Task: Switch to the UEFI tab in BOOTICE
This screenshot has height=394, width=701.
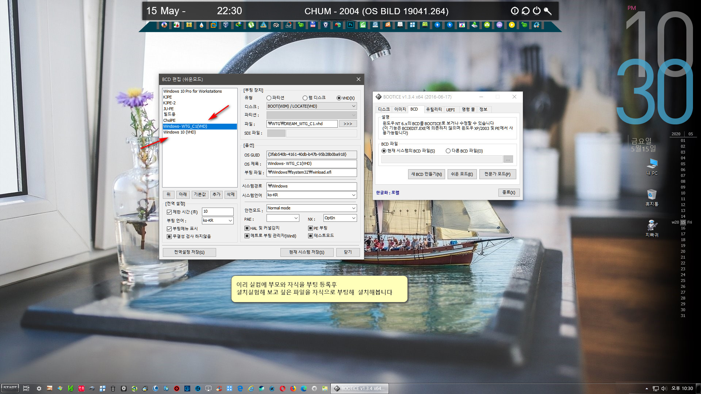Action: (x=451, y=109)
